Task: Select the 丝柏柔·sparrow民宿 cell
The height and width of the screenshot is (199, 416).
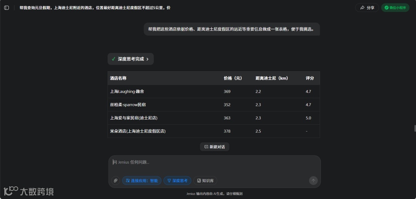Action: (x=128, y=105)
